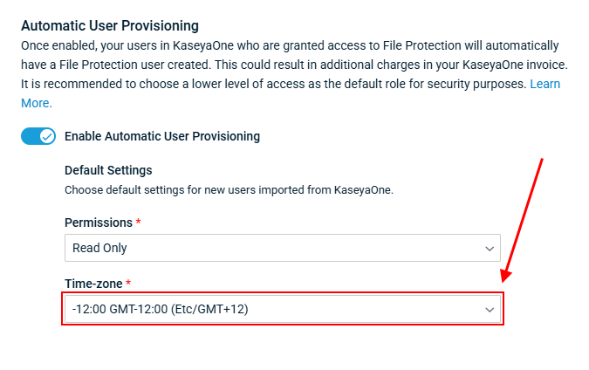The width and height of the screenshot is (589, 370).
Task: Click the 'Enable Automatic User Provisioning' label text
Action: coord(162,136)
